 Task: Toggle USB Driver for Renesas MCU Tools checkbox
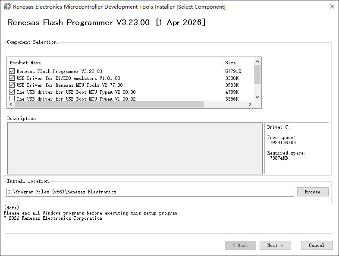pyautogui.click(x=12, y=85)
